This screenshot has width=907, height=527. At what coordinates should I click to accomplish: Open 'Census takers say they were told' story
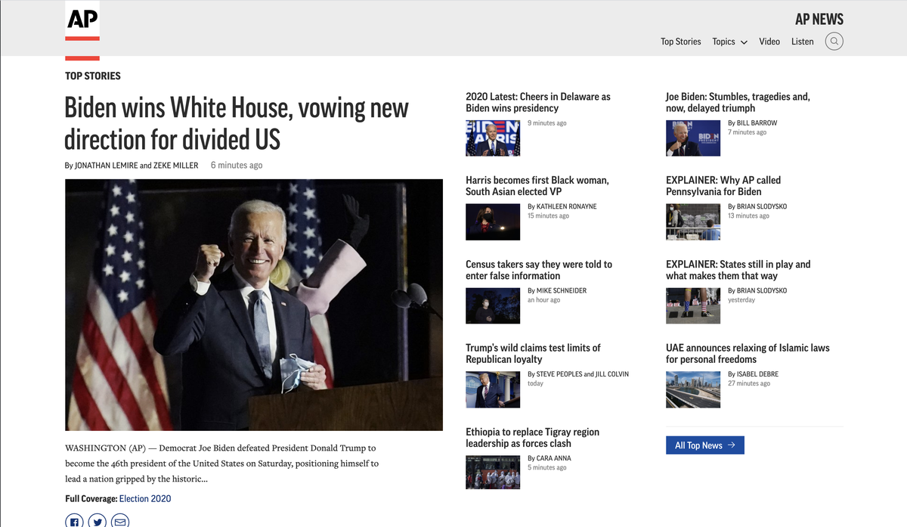[539, 270]
